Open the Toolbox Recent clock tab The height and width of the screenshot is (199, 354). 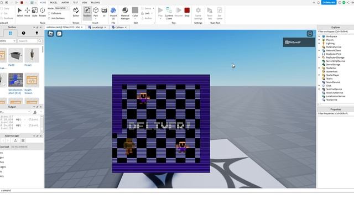pyautogui.click(x=23, y=33)
